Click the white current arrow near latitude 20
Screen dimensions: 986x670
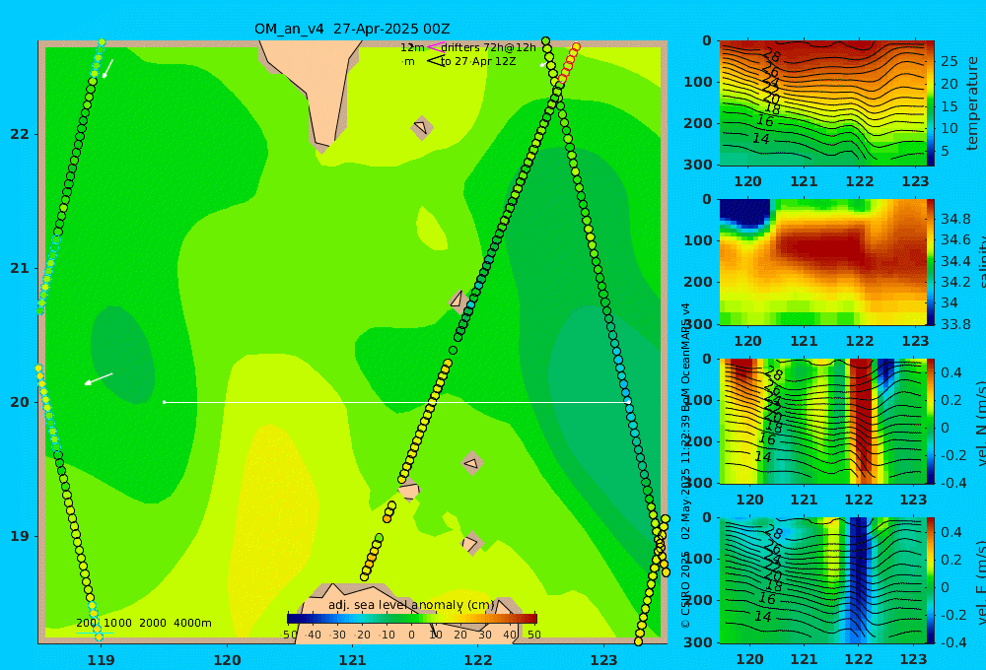click(99, 379)
